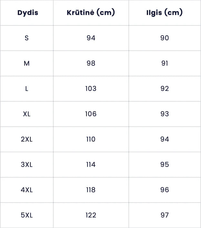Click the Ilgis (cm) column header

pos(165,13)
